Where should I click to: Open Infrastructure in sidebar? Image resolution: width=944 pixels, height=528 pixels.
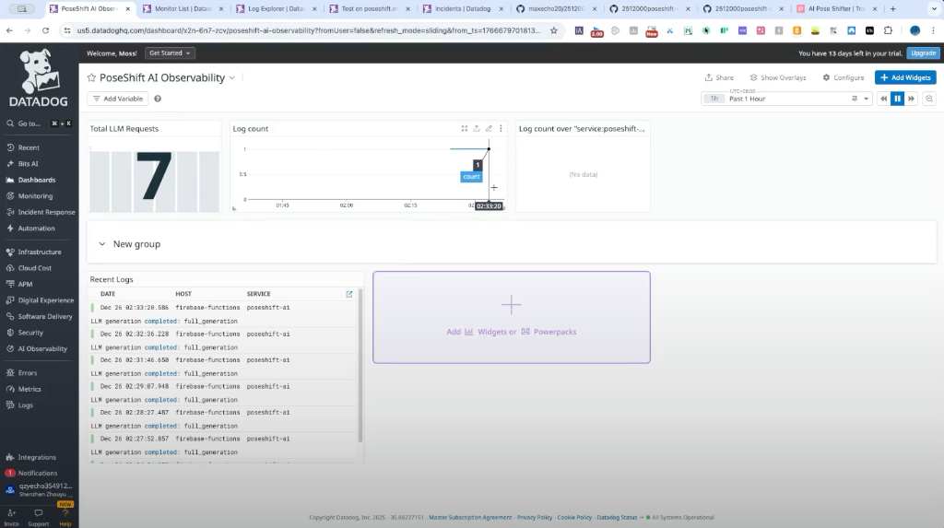click(x=39, y=252)
